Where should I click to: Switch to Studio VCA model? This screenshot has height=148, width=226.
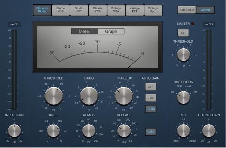pos(61,10)
